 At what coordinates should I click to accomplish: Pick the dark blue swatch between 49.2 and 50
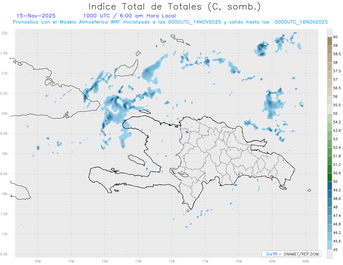click(x=330, y=186)
